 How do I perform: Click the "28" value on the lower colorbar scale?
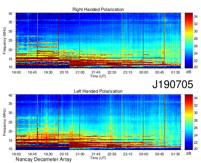pyautogui.click(x=196, y=120)
